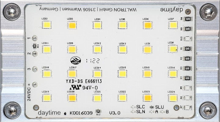This screenshot has height=122, width=220.
Task: Click the LED14 chip
Action: coord(97,74)
